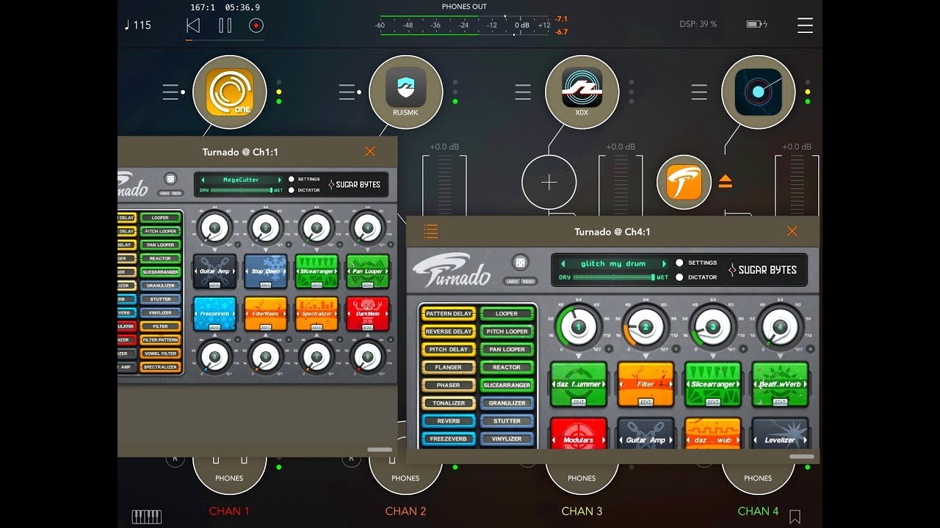Image resolution: width=940 pixels, height=528 pixels.
Task: Tap the bookmark icon near CHAN 4
Action: tap(795, 516)
